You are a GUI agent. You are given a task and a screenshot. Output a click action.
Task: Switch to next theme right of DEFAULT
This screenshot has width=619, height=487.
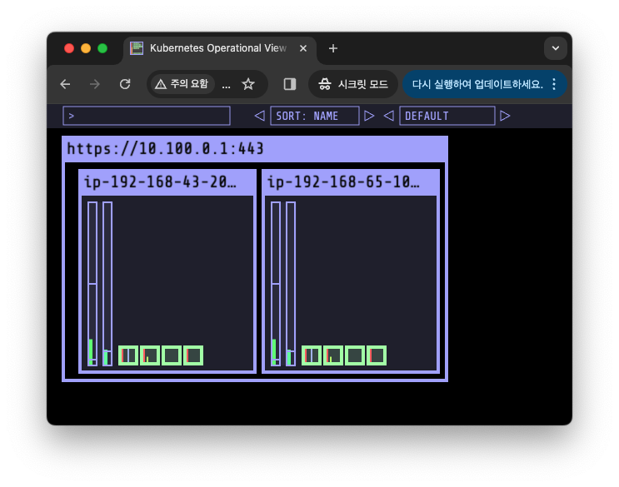(505, 116)
